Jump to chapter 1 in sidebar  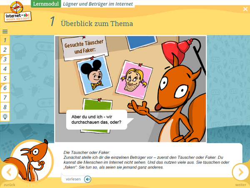coord(5,40)
